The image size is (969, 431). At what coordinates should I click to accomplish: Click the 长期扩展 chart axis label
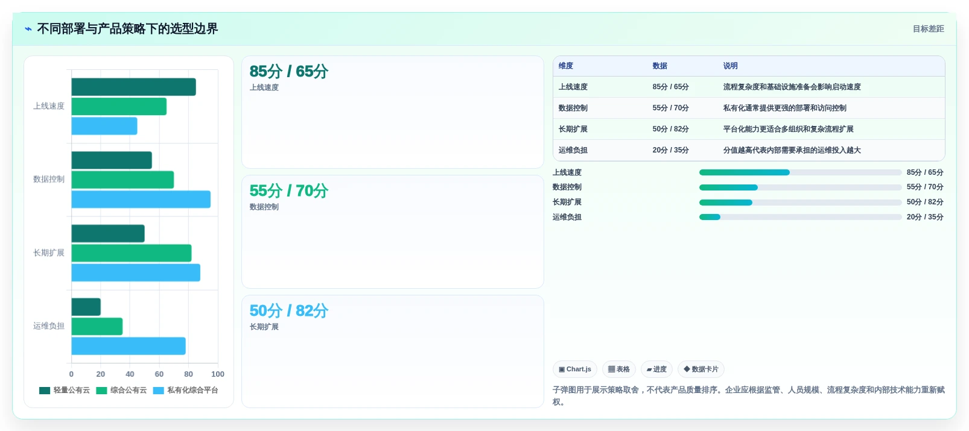[49, 253]
